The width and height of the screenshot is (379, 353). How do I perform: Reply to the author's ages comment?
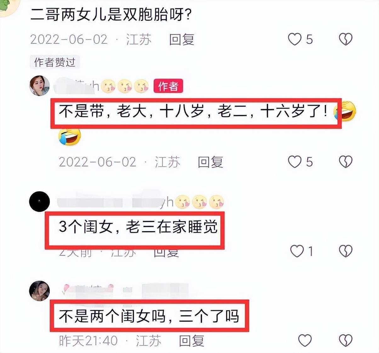coord(210,162)
